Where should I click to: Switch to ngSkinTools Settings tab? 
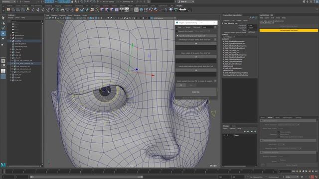coord(299,117)
